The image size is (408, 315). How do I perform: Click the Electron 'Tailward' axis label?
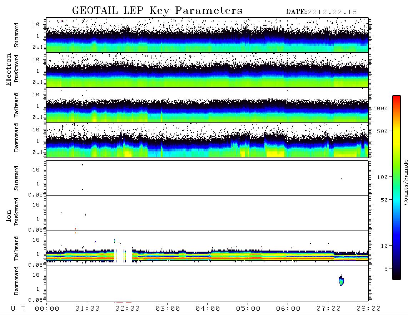tap(16, 105)
